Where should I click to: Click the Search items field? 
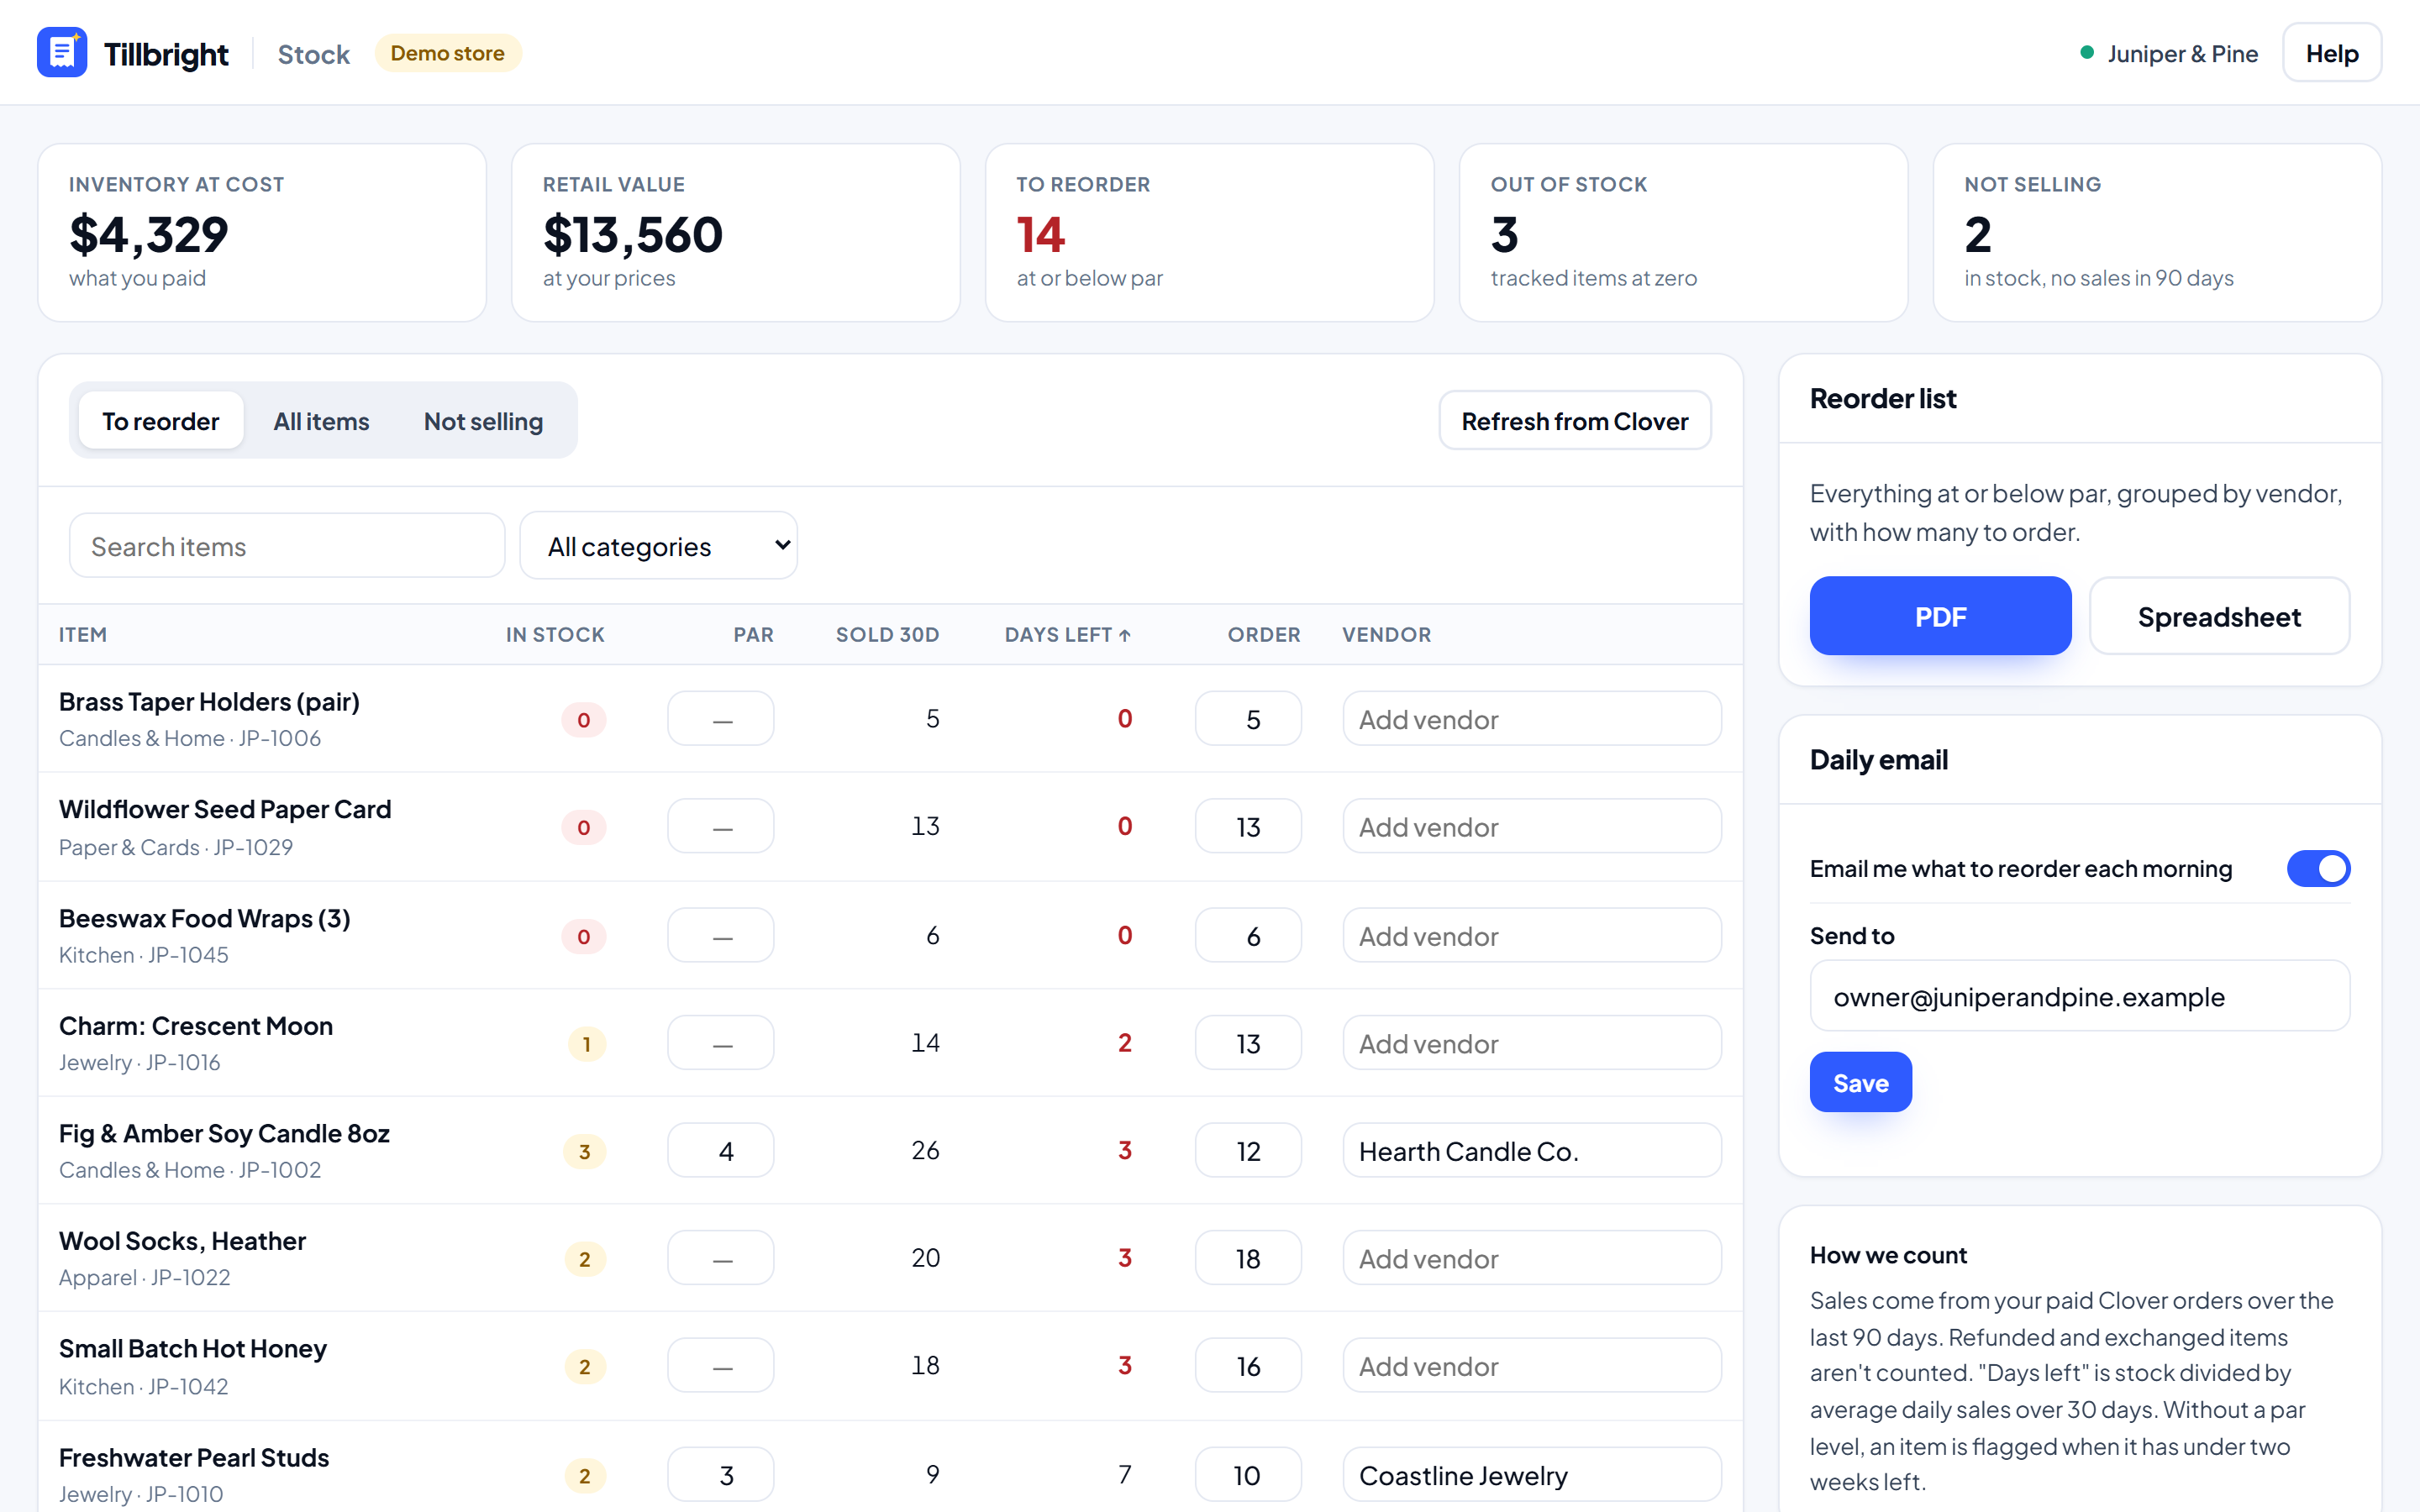pyautogui.click(x=287, y=546)
